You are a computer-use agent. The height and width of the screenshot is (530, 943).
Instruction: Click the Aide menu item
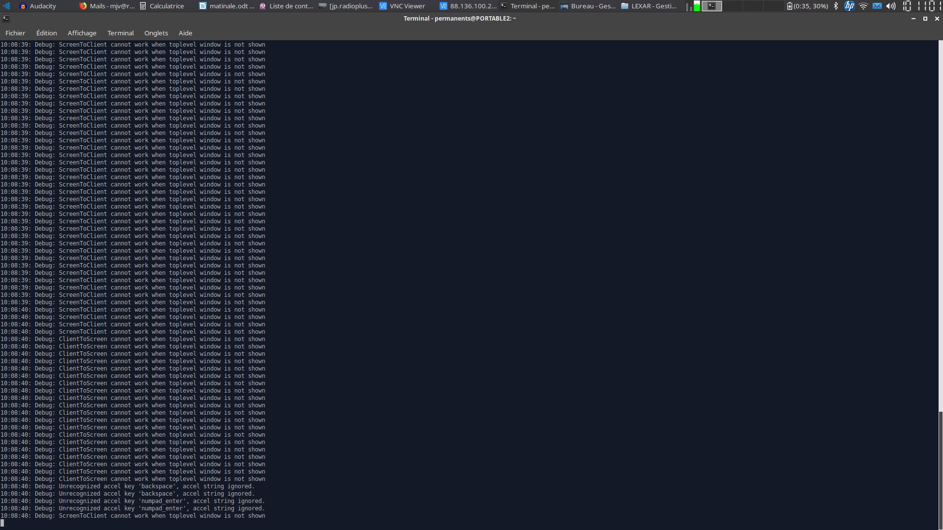click(x=185, y=33)
